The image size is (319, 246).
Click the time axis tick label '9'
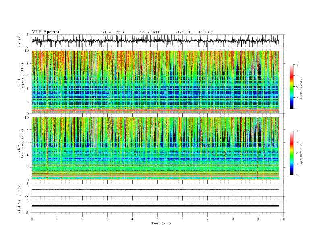(258, 219)
